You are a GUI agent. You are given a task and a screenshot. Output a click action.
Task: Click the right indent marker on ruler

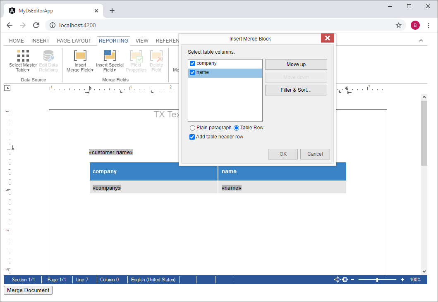(347, 88)
